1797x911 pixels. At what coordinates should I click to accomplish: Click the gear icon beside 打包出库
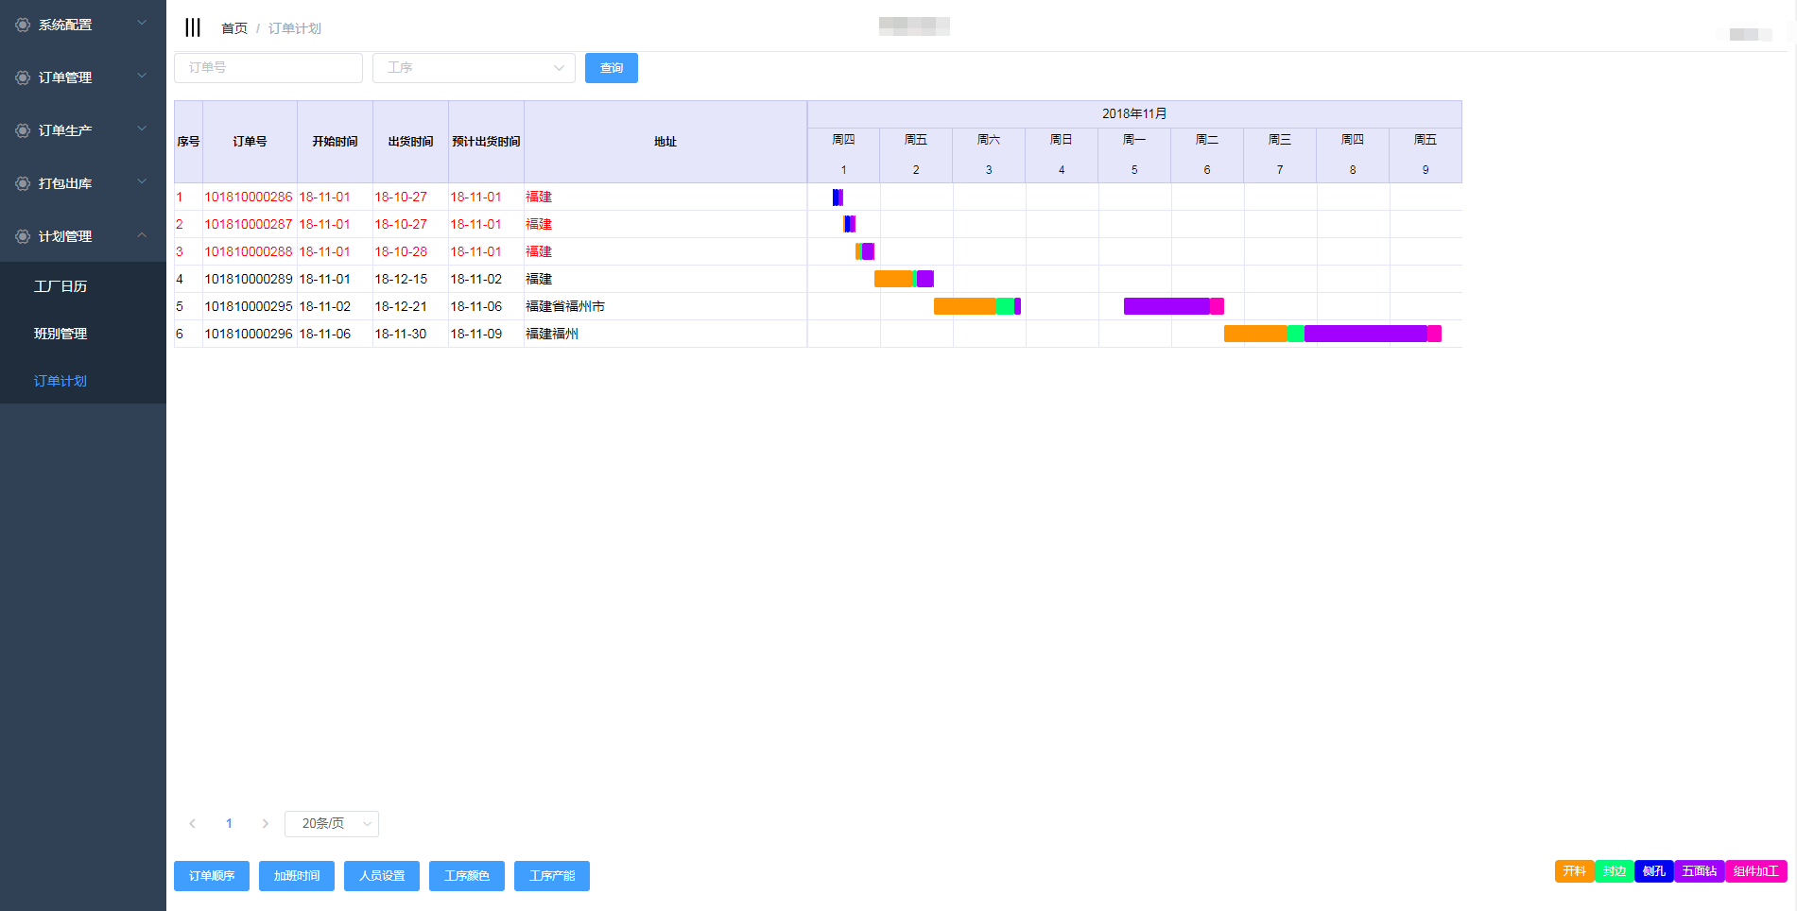[23, 183]
